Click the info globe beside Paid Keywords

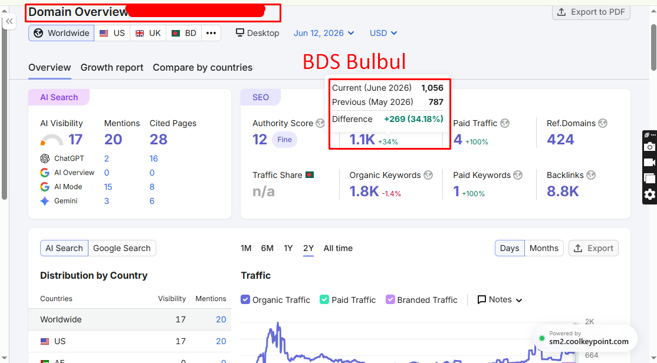[x=518, y=175]
